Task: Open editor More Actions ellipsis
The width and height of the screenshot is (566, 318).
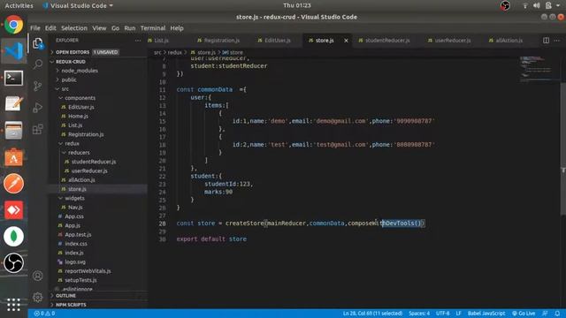Action: 557,41
